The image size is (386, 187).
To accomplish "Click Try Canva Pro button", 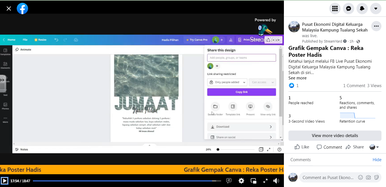I will (x=197, y=40).
